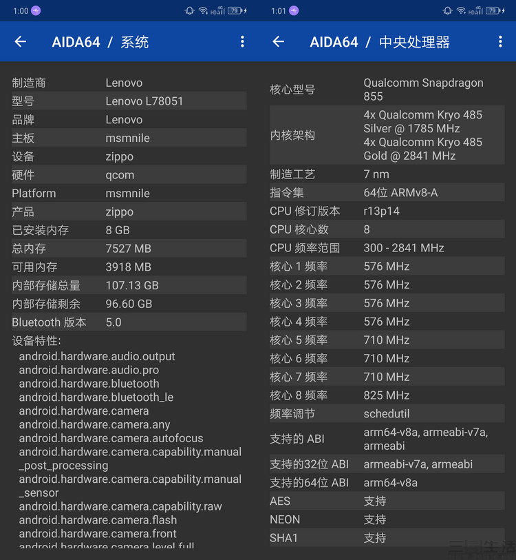Select the 已安装内存 8 GB row
The height and width of the screenshot is (560, 516).
(129, 230)
